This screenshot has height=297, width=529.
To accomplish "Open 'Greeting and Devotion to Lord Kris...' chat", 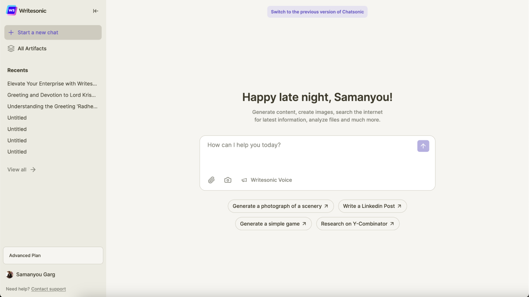I will click(52, 95).
